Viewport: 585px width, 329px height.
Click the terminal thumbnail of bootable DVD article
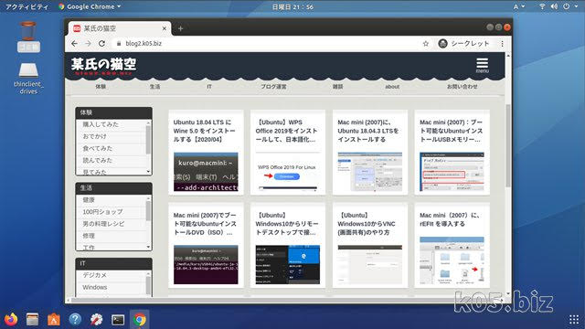click(206, 264)
